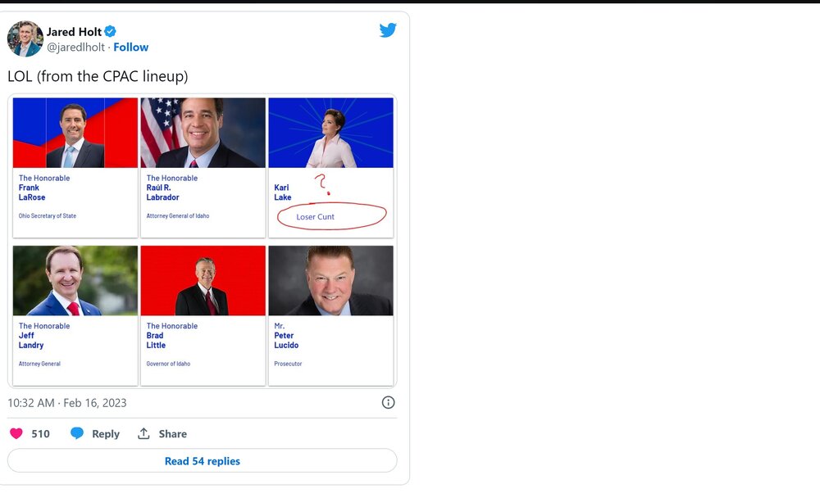
Task: Open the Frank LaRose card photo
Action: point(75,133)
